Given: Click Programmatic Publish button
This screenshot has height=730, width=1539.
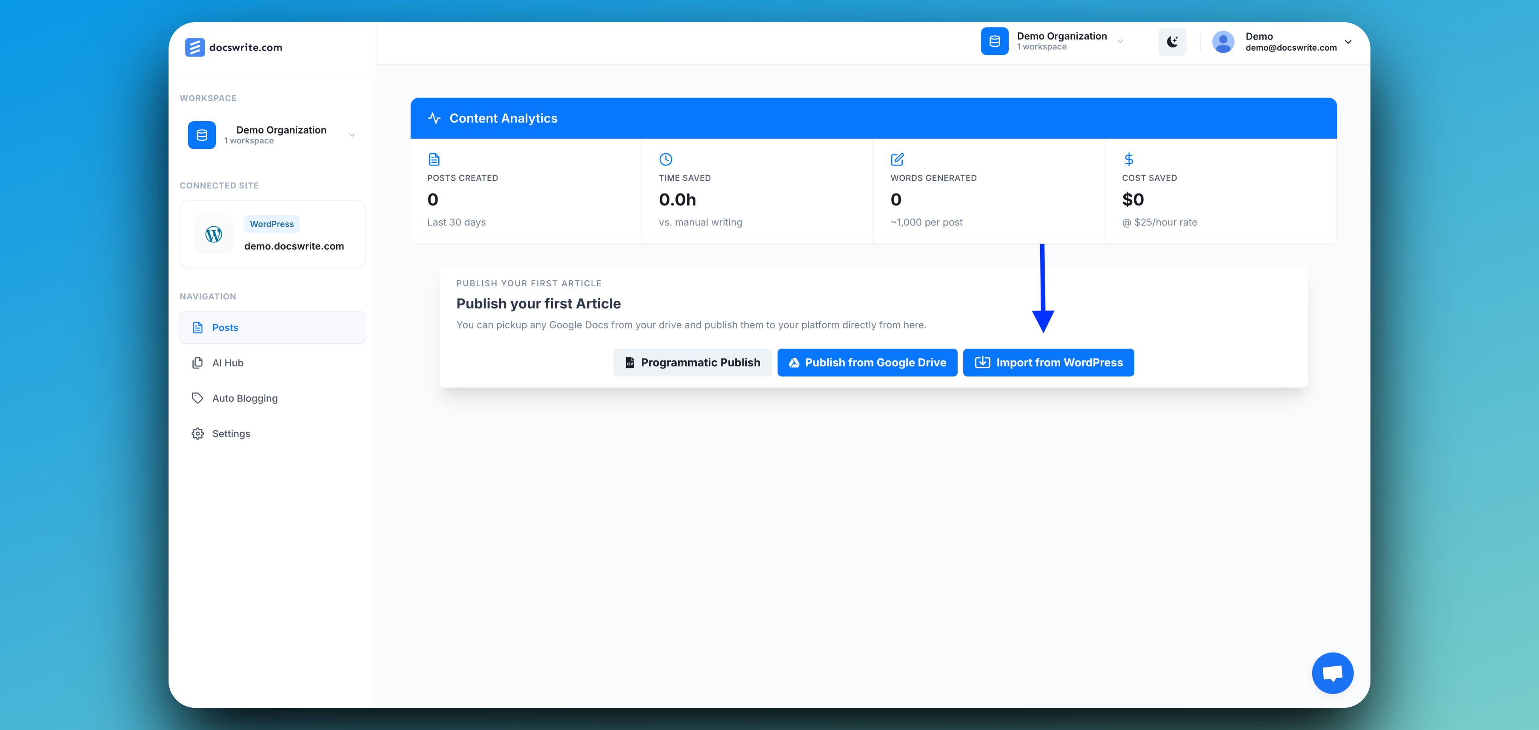Looking at the screenshot, I should [x=692, y=362].
